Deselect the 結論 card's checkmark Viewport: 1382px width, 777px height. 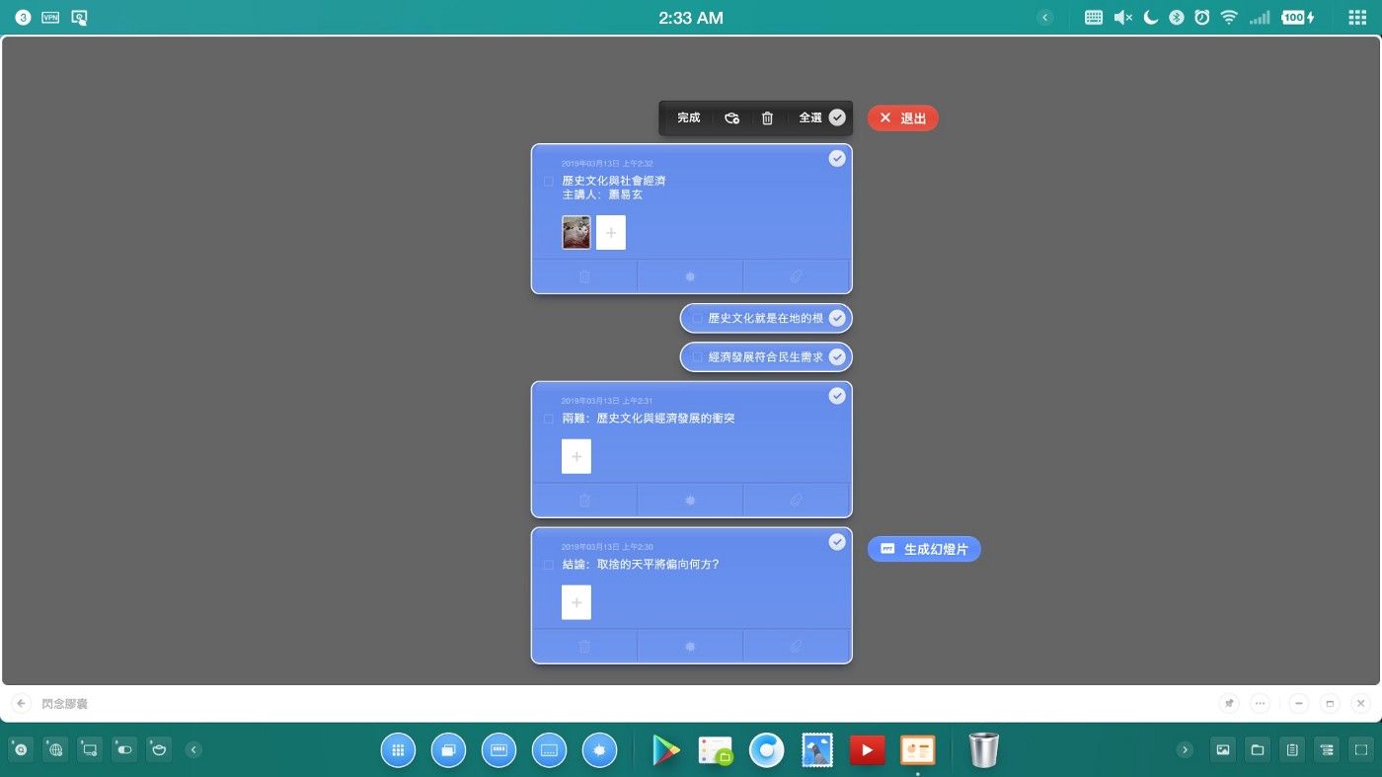coord(837,542)
